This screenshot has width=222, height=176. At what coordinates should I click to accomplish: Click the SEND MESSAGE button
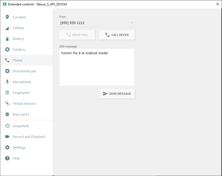pos(117,94)
